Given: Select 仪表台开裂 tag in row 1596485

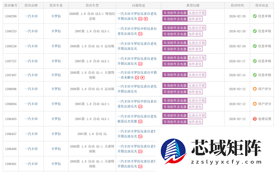Looking at the screenshot, I should click(x=197, y=115).
